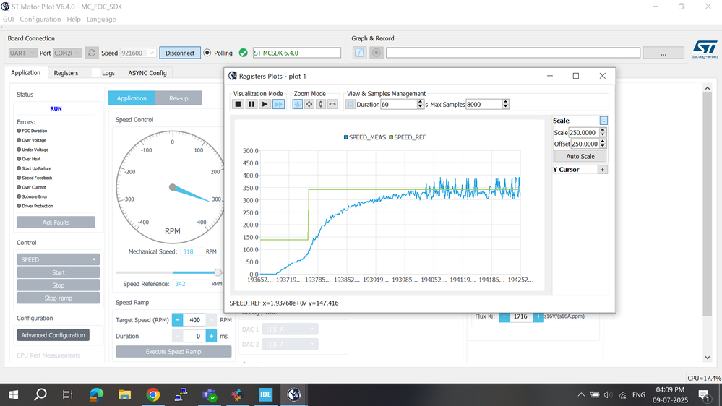The height and width of the screenshot is (406, 722).
Task: Show hidden tray icons chevron
Action: [581, 395]
